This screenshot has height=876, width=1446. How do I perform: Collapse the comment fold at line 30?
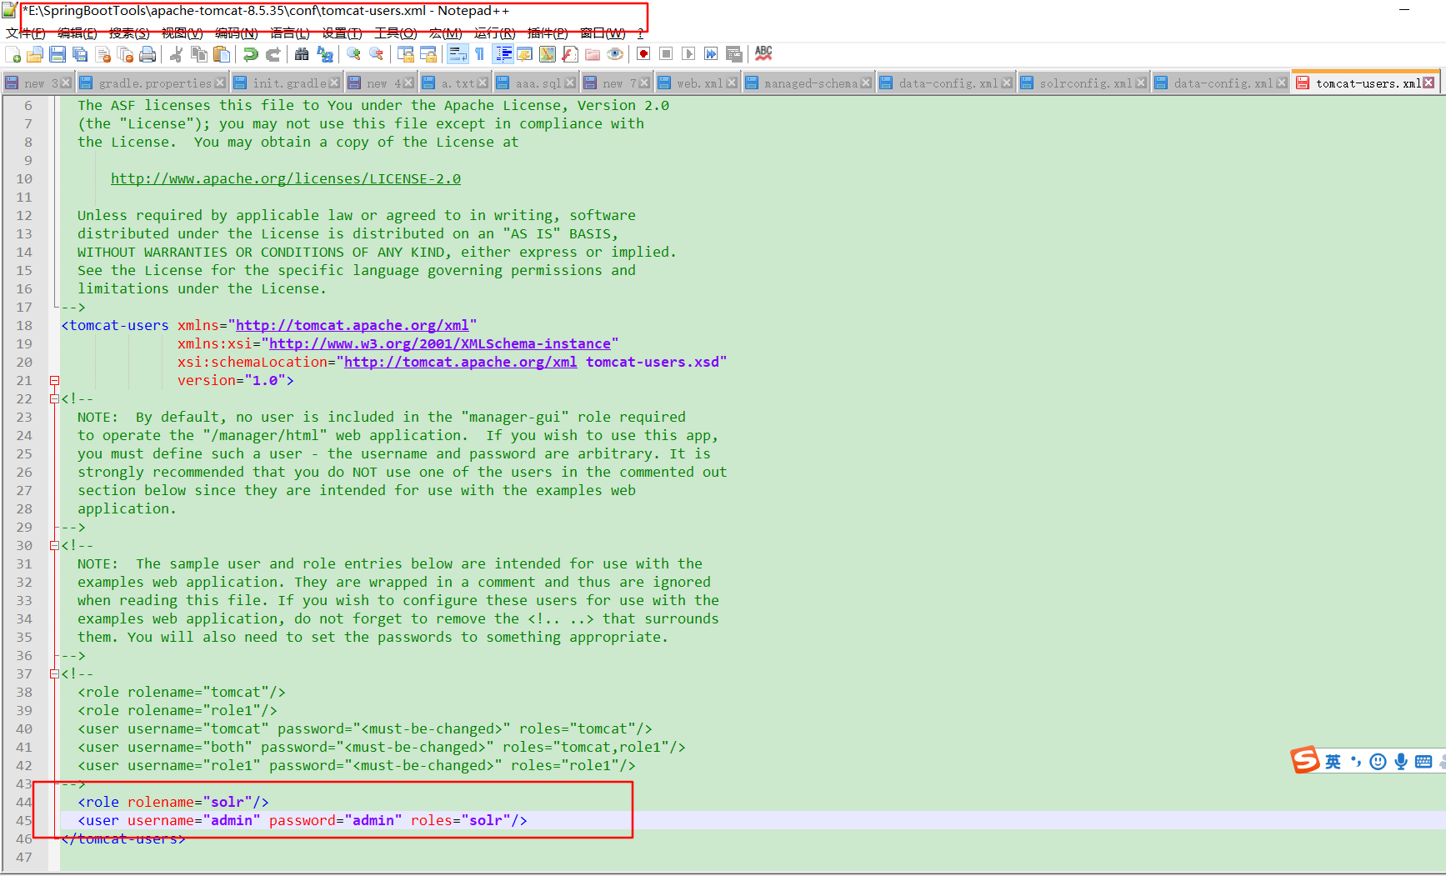point(54,545)
